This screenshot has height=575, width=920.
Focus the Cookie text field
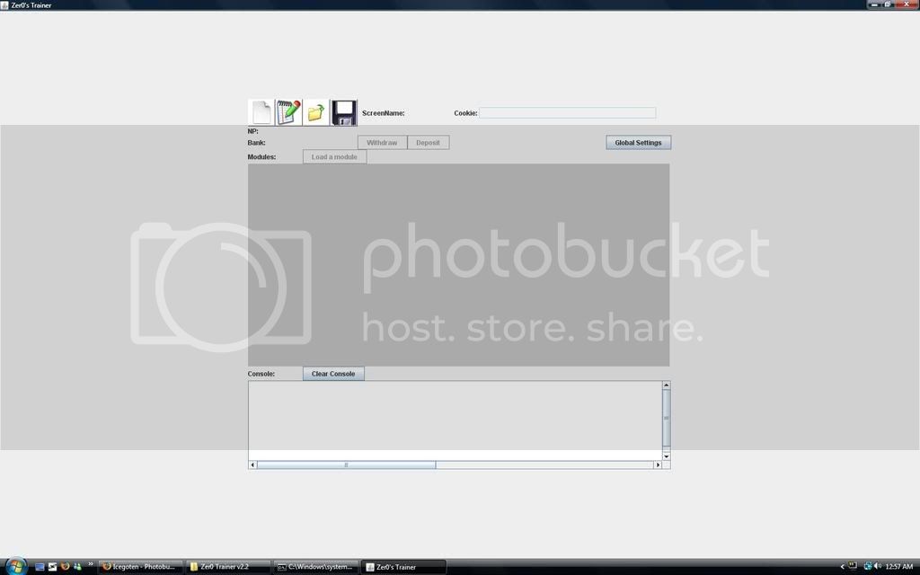pyautogui.click(x=567, y=113)
